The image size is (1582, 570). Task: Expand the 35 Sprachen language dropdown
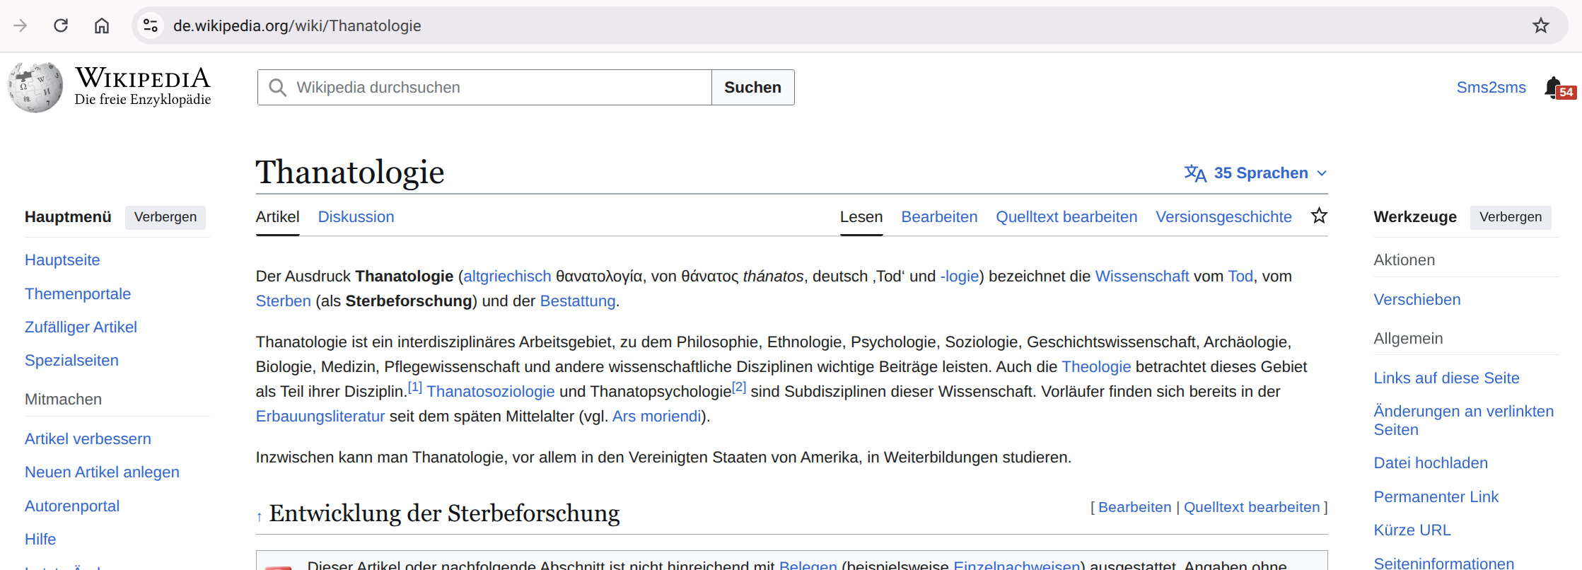[x=1322, y=173]
